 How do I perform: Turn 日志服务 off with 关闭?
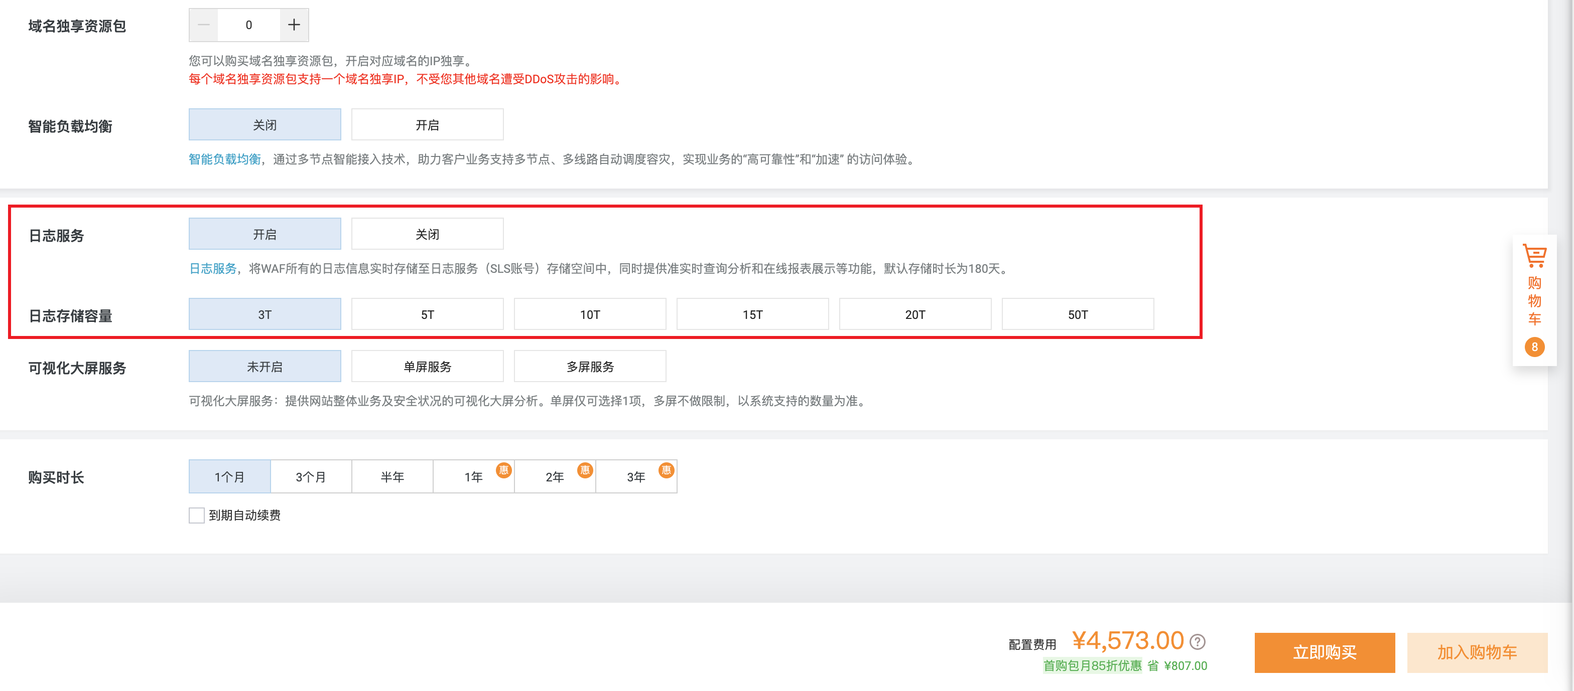click(427, 234)
